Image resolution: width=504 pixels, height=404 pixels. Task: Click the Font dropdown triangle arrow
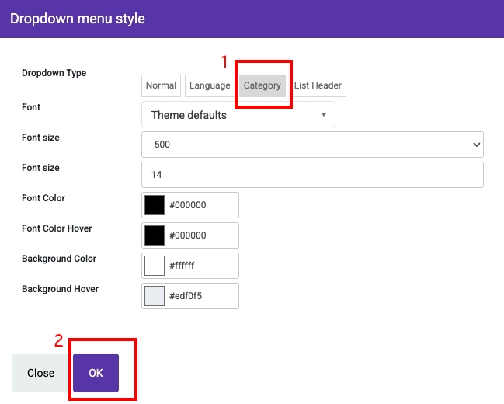tap(324, 115)
